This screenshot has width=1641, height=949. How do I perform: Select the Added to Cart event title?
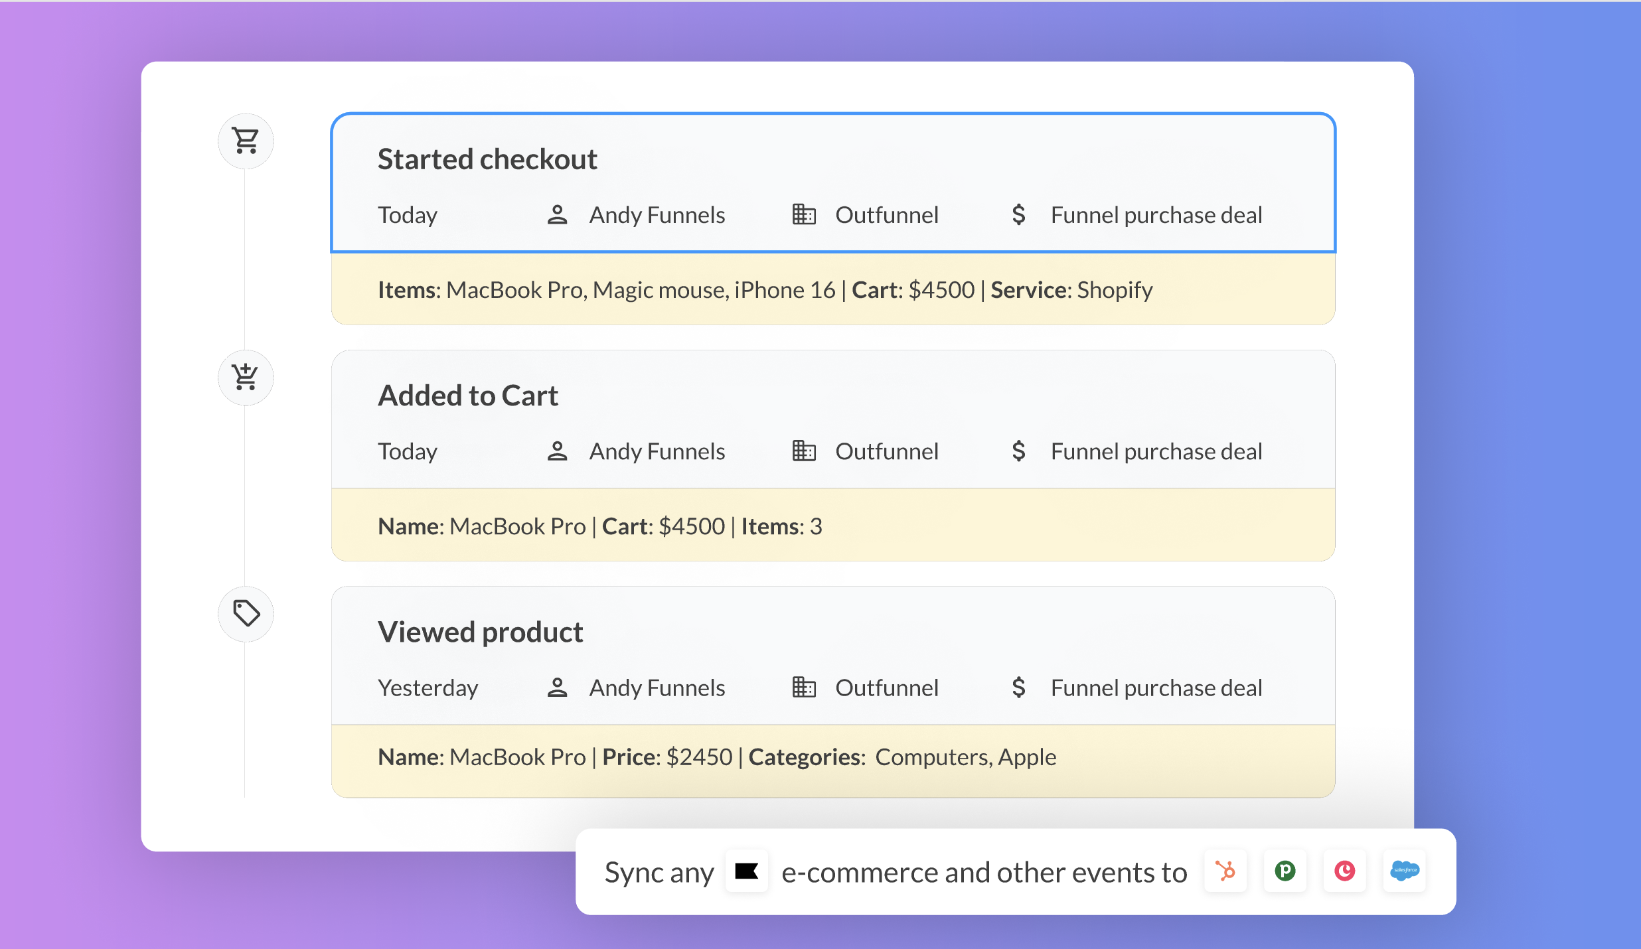coord(468,396)
